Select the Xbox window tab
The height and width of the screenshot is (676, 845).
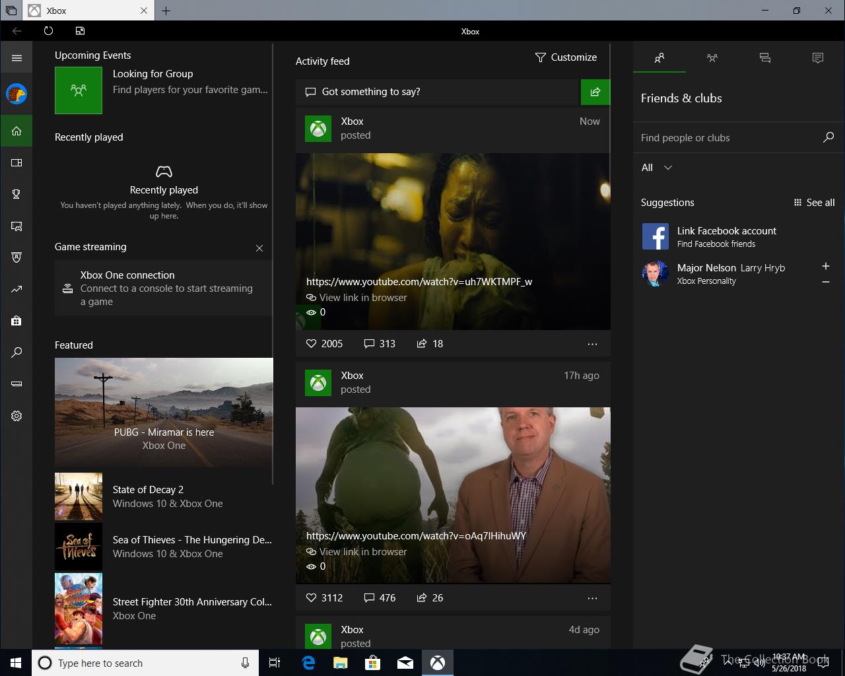click(88, 11)
